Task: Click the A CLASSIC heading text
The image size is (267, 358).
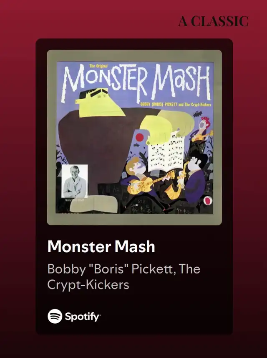Action: pos(213,21)
